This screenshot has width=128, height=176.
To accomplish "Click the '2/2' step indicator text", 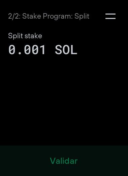I will point(13,16).
